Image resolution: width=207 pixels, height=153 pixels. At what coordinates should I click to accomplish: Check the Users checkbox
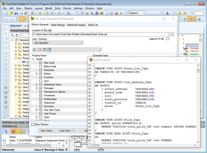click(41, 117)
